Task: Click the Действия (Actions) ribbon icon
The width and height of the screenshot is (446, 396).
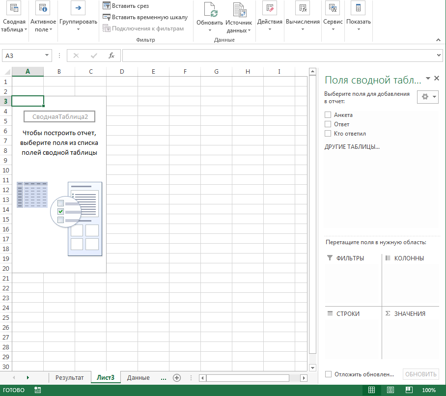Action: click(x=270, y=9)
